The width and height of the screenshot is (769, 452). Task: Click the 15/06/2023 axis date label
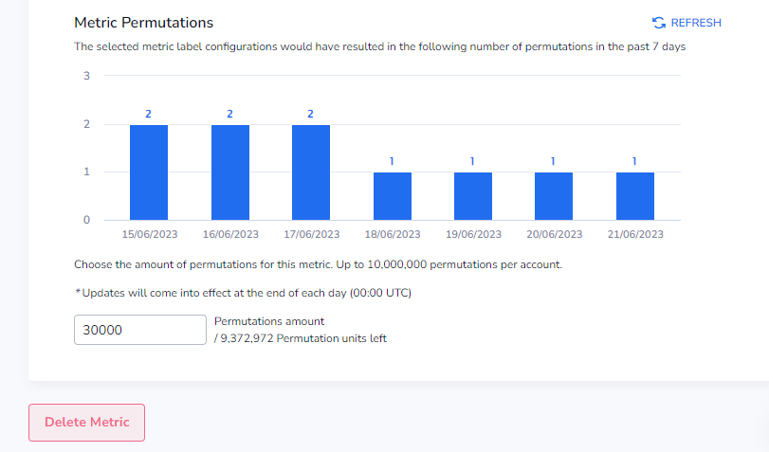150,234
